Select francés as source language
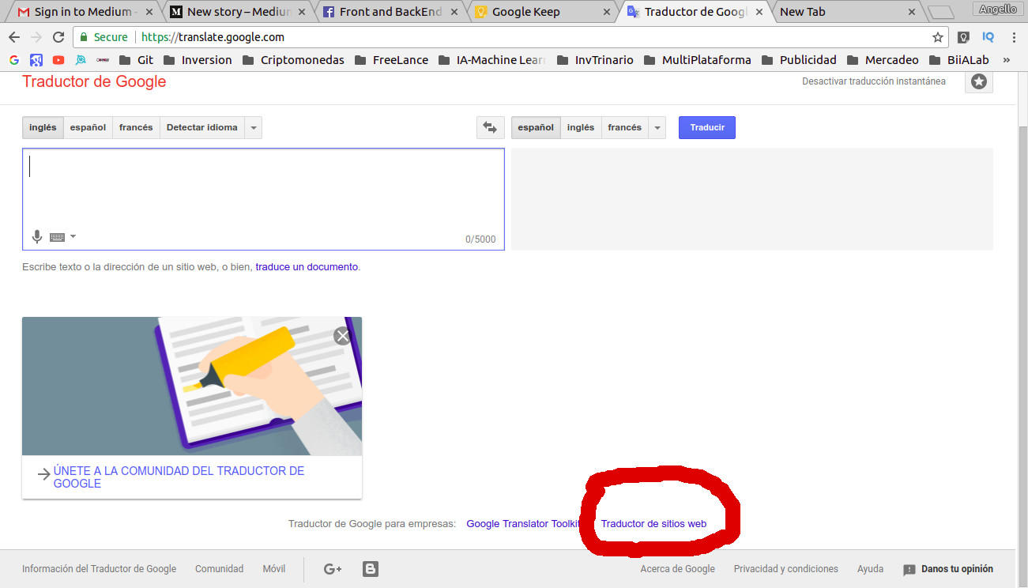 coord(136,127)
